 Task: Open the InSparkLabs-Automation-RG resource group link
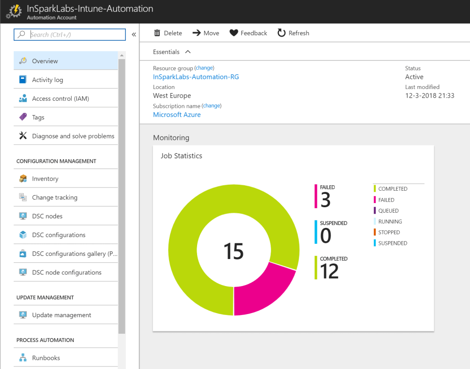pos(196,77)
